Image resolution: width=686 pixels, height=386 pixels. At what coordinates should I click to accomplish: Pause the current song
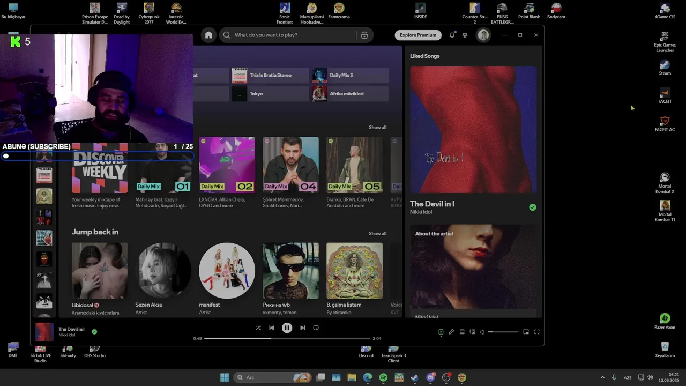coord(287,328)
